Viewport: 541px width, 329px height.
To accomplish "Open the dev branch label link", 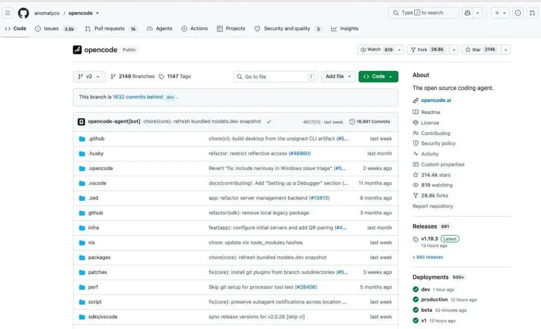I will 170,97.
